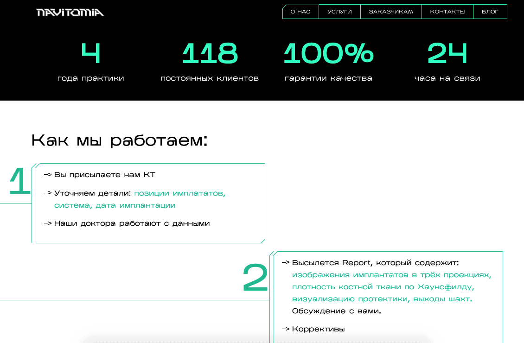Click the arrow icon before "Уточняем детали"
The image size is (524, 343).
[x=47, y=193]
